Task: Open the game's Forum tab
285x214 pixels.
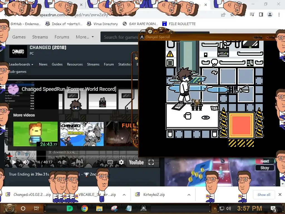Action: (x=109, y=64)
